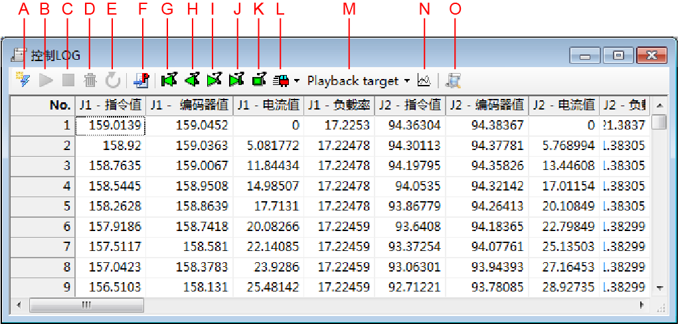The width and height of the screenshot is (678, 324).
Task: Click vertical scrollbar down arrow
Action: pos(659,288)
